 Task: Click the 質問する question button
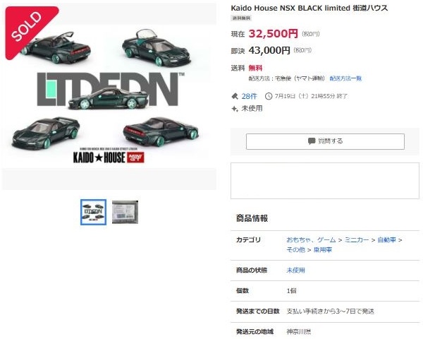click(x=325, y=141)
